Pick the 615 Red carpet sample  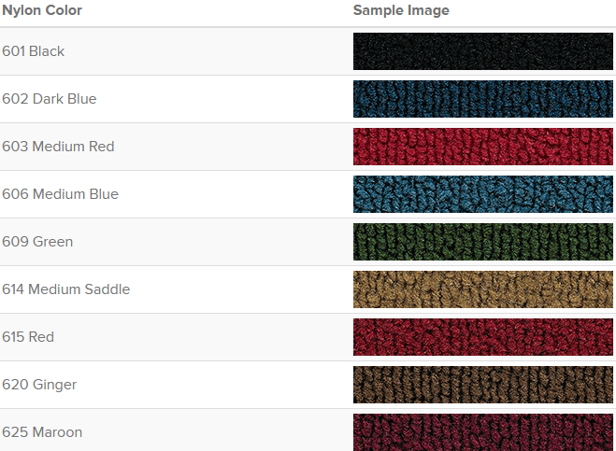click(x=483, y=337)
